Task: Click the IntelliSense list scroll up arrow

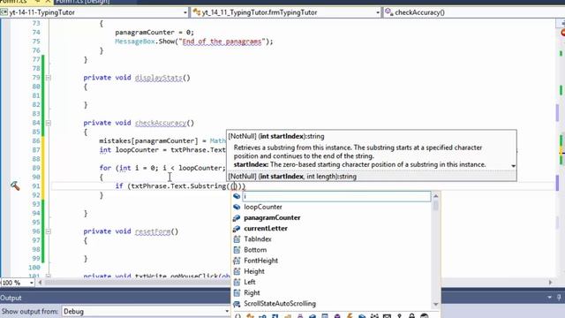Action: pos(435,196)
